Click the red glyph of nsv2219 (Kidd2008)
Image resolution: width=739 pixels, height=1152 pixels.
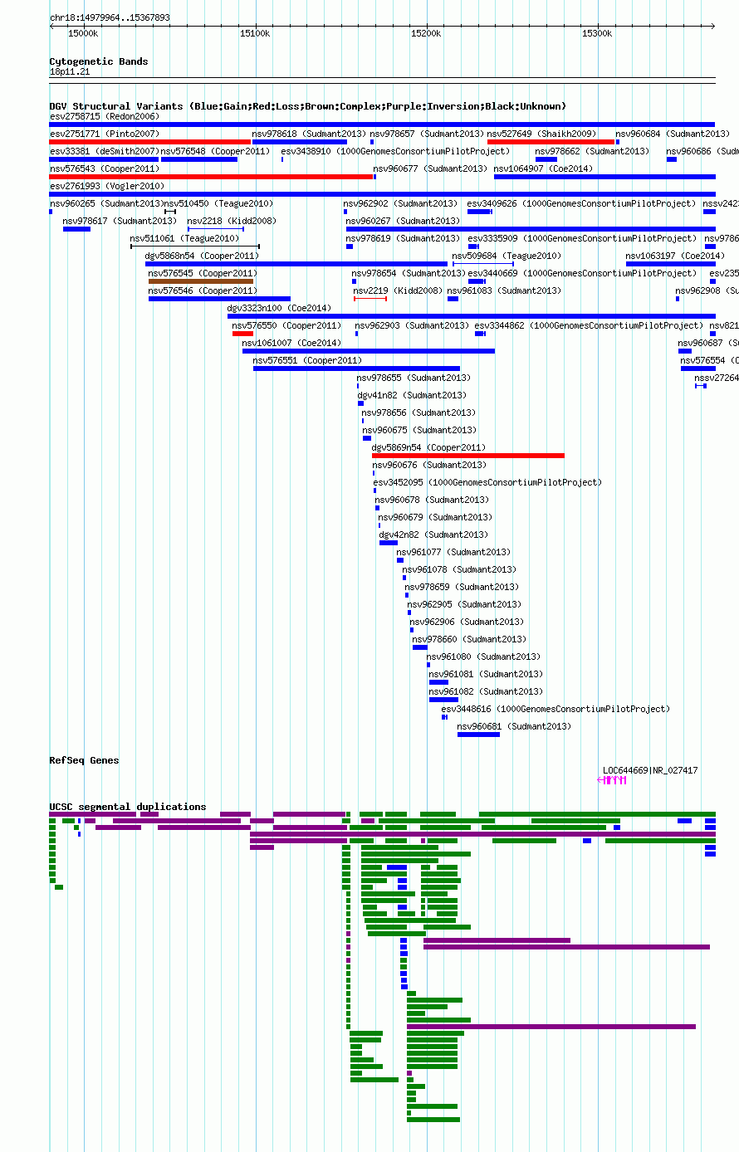tap(370, 299)
